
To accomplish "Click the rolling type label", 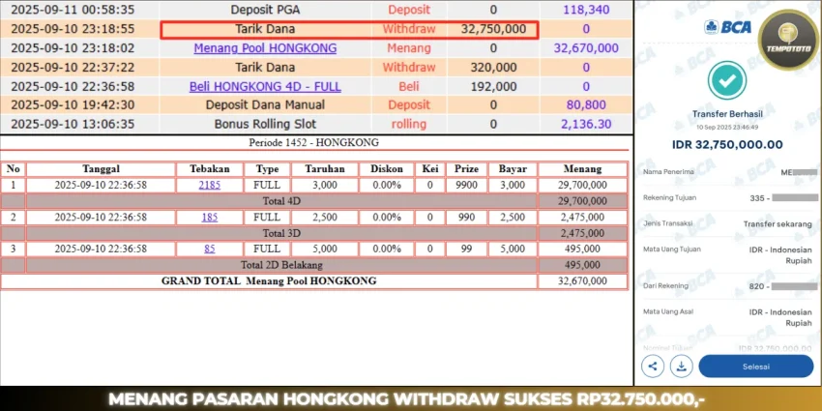I will (x=409, y=124).
